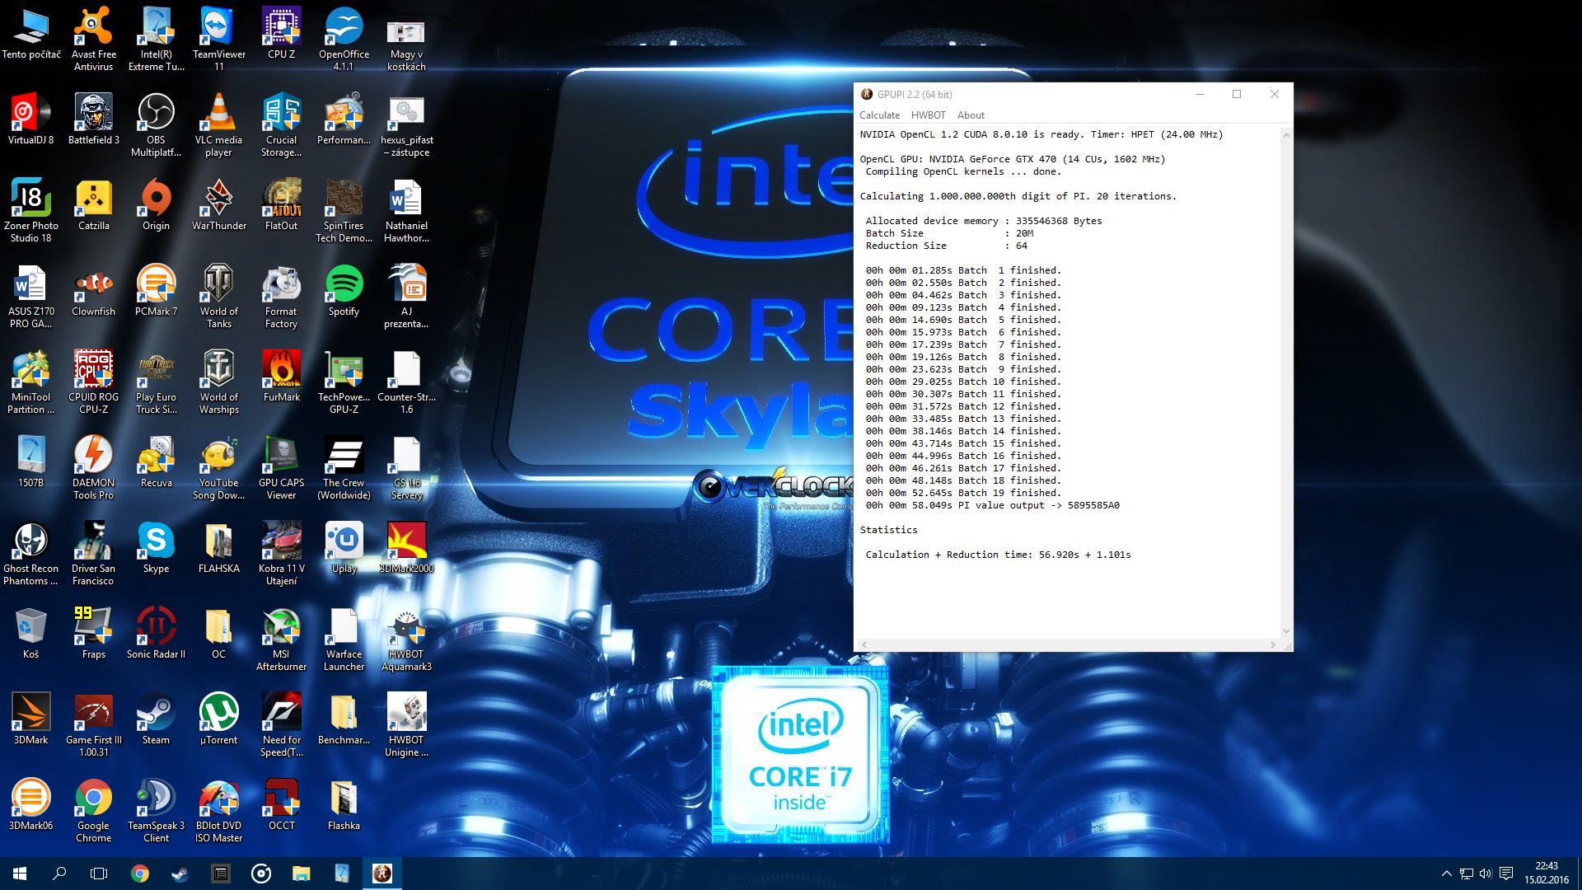The width and height of the screenshot is (1582, 890).
Task: Click PI value output line 5895585A0
Action: tap(992, 505)
